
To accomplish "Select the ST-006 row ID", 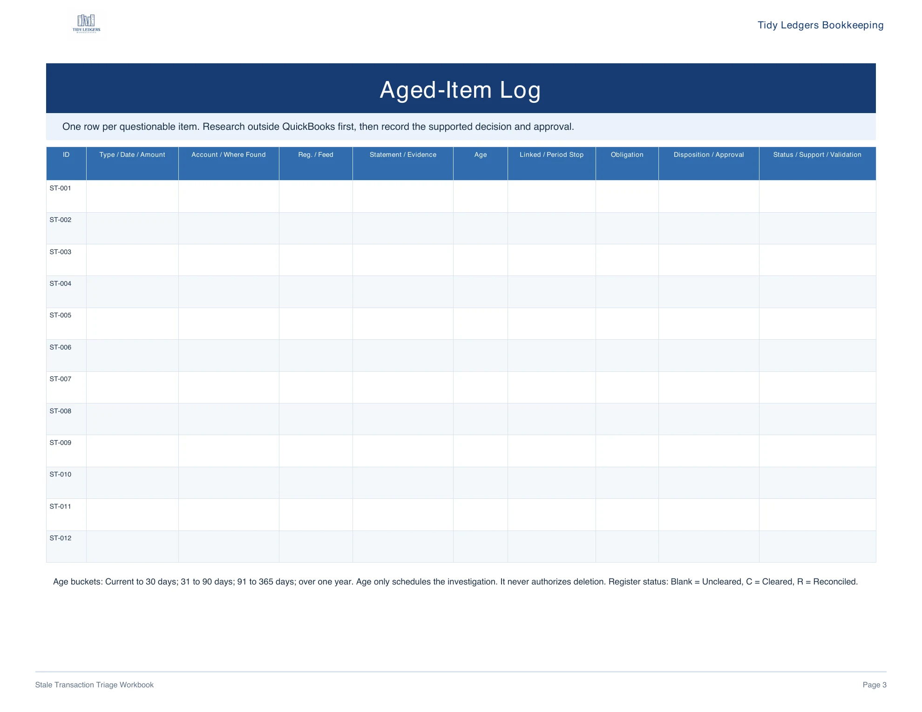I will pyautogui.click(x=61, y=347).
